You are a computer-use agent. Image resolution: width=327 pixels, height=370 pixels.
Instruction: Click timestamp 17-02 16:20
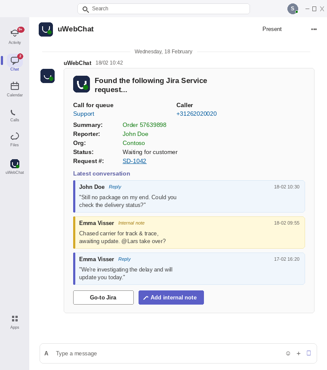[287, 259]
